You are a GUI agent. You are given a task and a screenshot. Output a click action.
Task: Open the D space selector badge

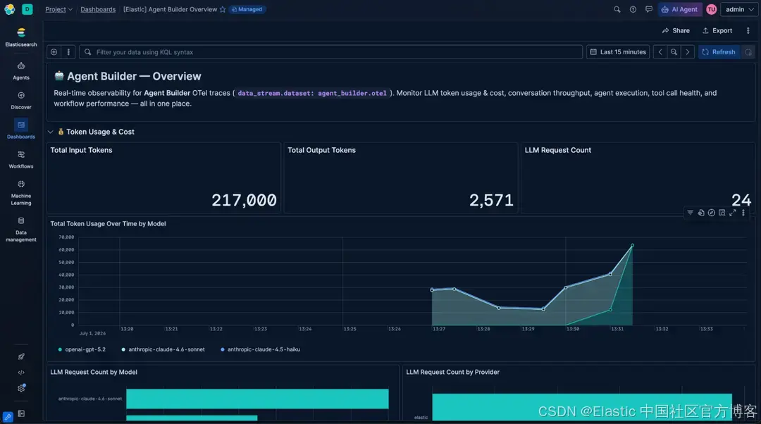point(27,9)
